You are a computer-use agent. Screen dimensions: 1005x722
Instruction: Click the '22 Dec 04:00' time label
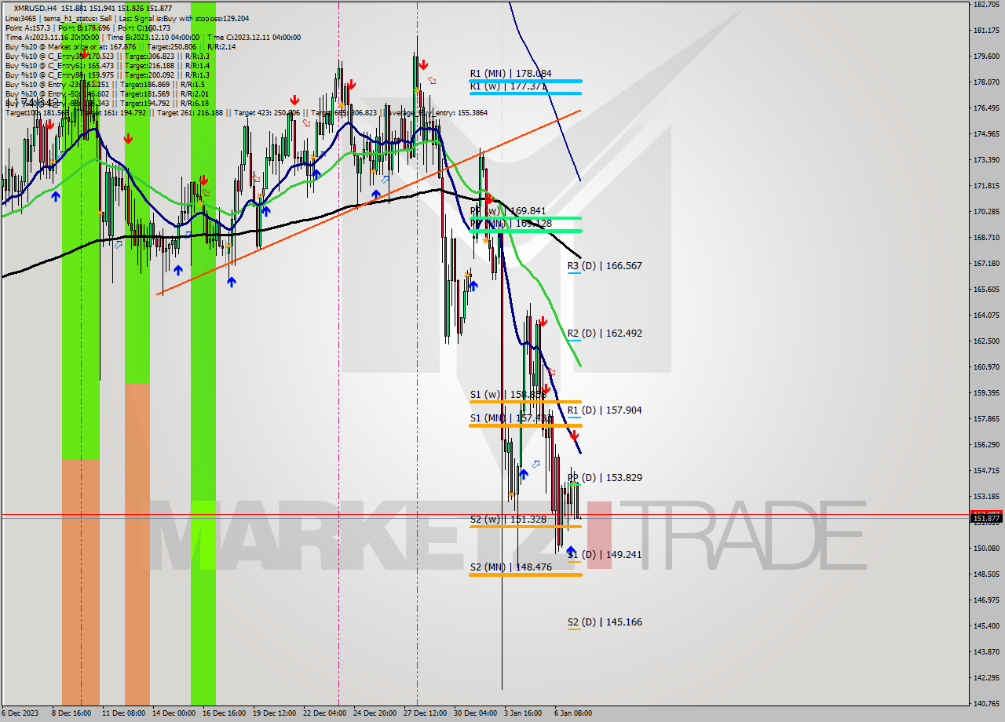[x=324, y=713]
